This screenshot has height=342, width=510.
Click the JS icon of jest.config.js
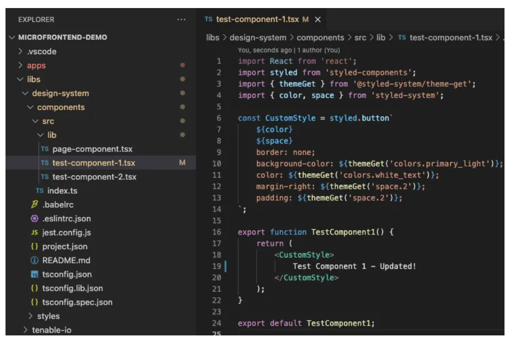click(34, 233)
